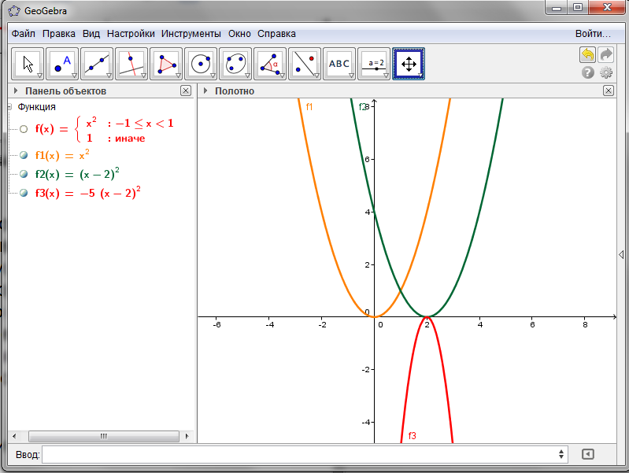This screenshot has height=473, width=629.
Task: Open the Инструменты menu
Action: pyautogui.click(x=191, y=34)
